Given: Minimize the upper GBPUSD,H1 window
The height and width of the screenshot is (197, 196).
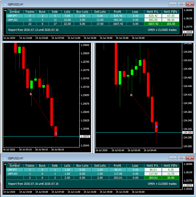Looking at the screenshot, I should point(173,4).
